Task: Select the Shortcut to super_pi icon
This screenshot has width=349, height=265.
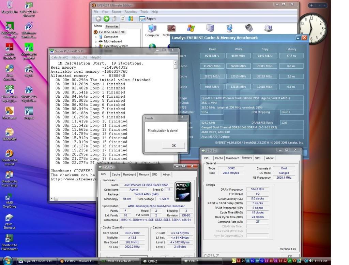Action: point(9,94)
